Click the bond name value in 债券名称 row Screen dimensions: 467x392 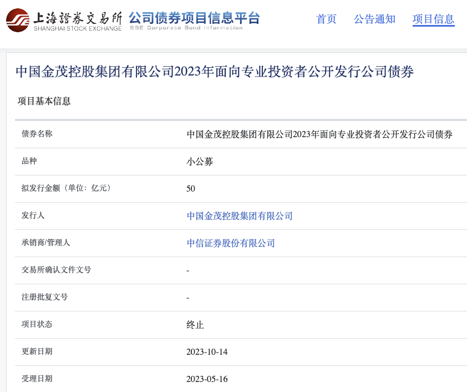[319, 134]
